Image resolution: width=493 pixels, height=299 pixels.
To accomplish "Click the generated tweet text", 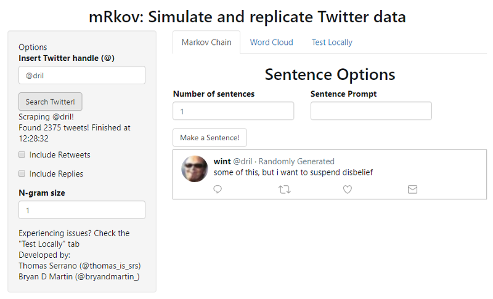I will point(293,172).
